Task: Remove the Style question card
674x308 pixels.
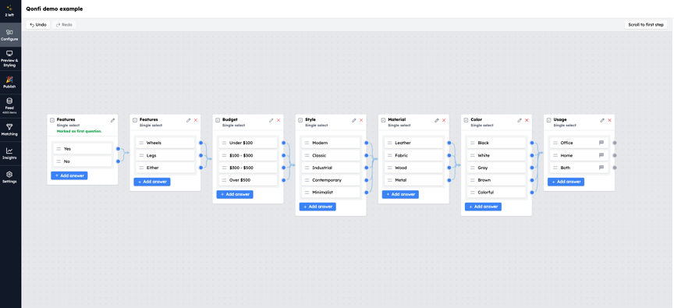Action: (361, 120)
